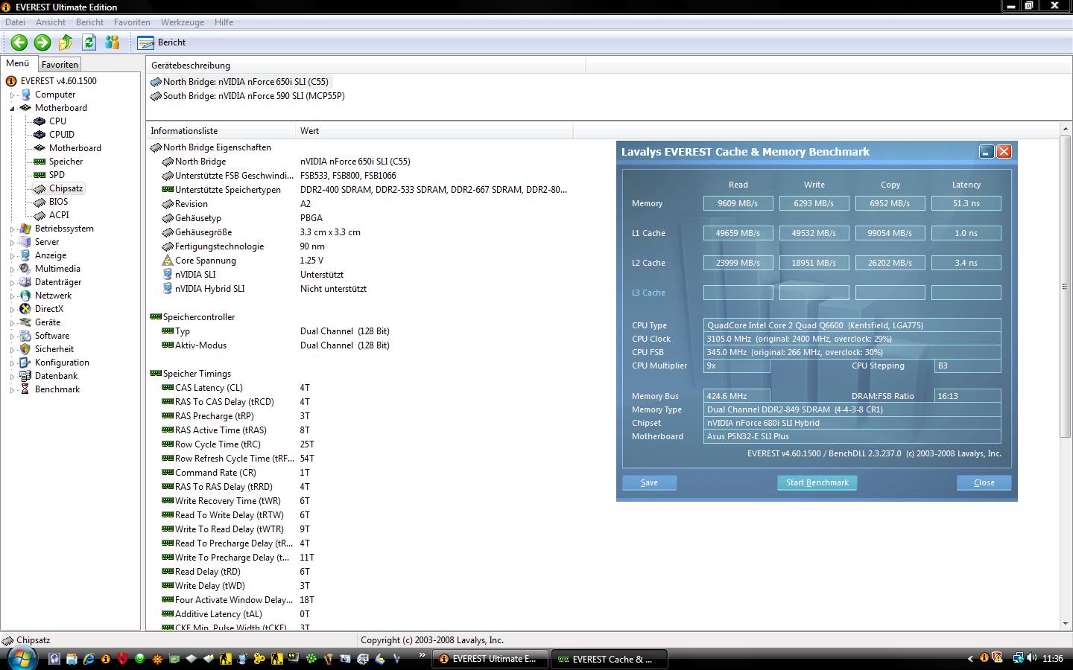This screenshot has width=1073, height=670.
Task: Select the Chipsatz item in tree
Action: coord(66,188)
